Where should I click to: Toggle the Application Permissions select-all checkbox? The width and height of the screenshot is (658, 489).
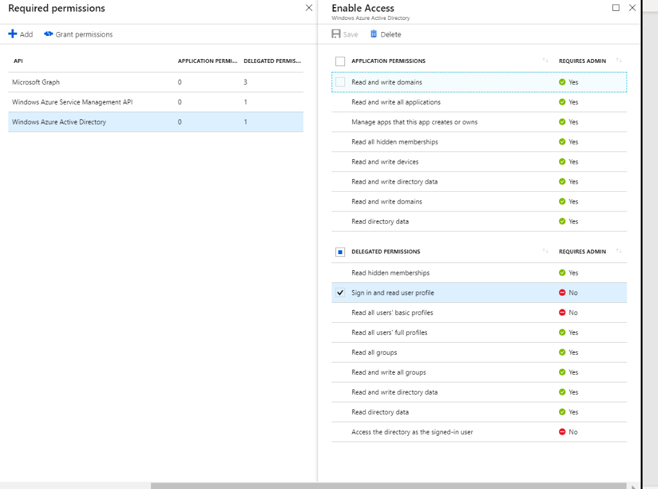coord(341,61)
